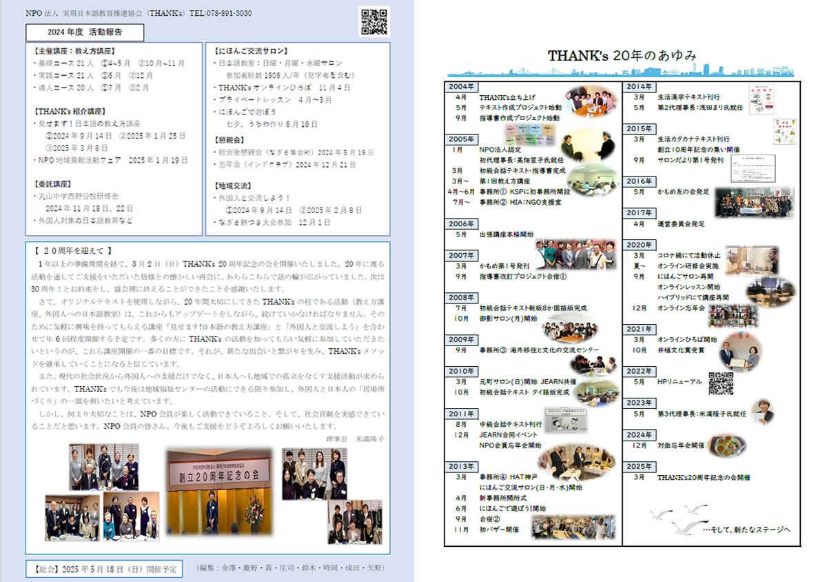Click the 2010年 year label
Screen dimensions: 827x582
tap(460, 371)
